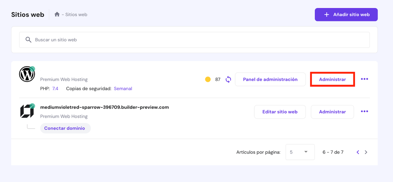The width and height of the screenshot is (393, 182).
Task: Click Editar sitio web button
Action: [x=280, y=112]
